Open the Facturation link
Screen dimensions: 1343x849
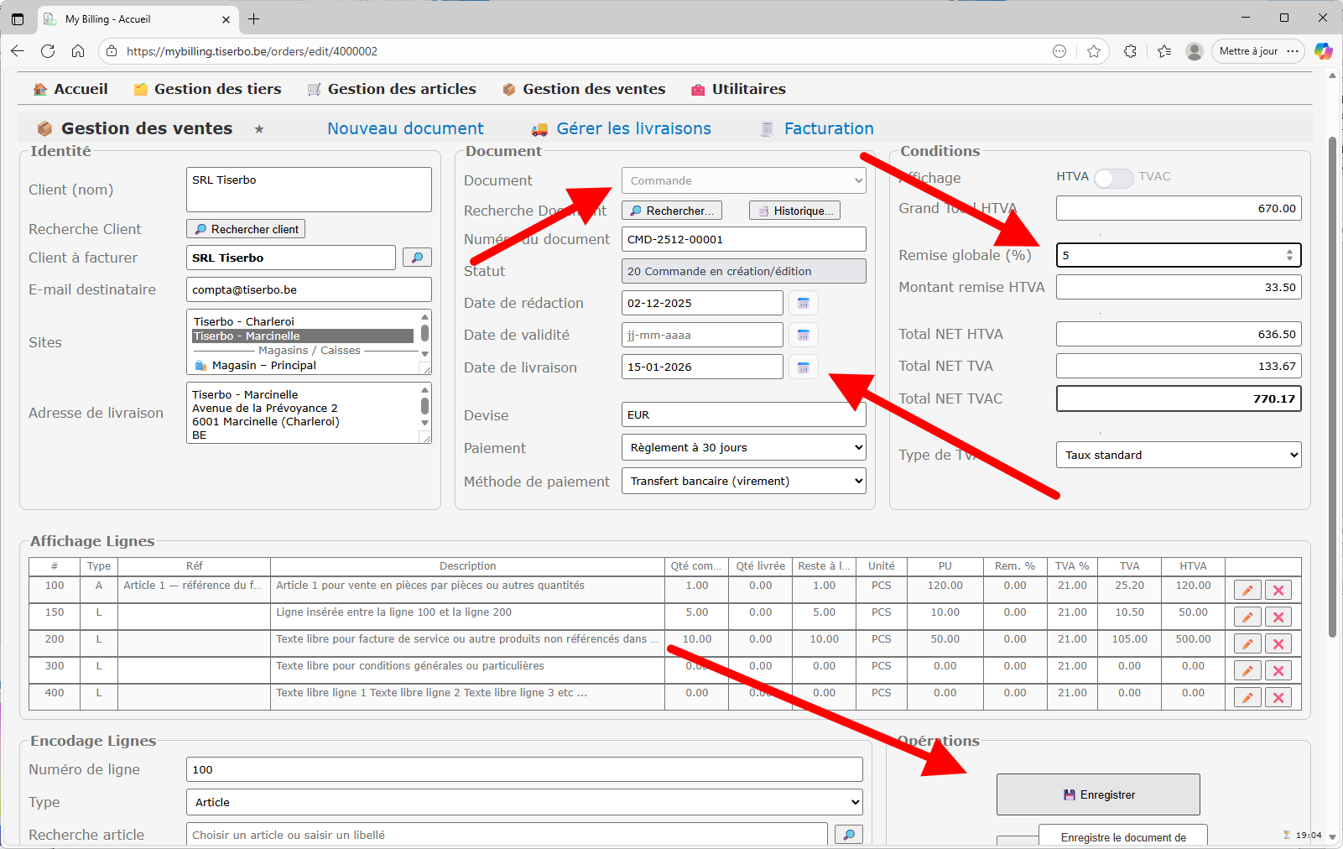[x=828, y=128]
